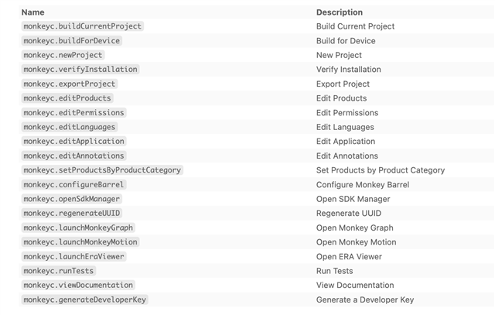Viewport: 495px width, 315px height.
Task: Click the 'Edit Annotations' description text
Action: pyautogui.click(x=347, y=156)
